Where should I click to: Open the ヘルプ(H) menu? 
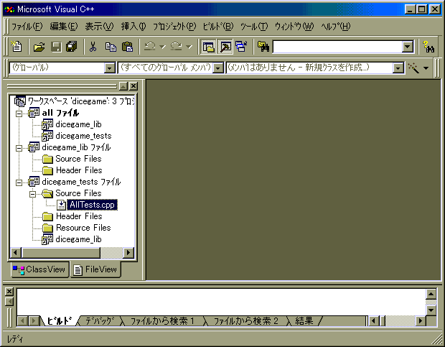pos(336,27)
